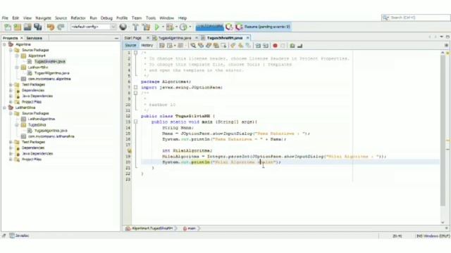Click the Find Selection magnifier icon in editor toolbar
The height and width of the screenshot is (253, 451).
click(x=193, y=46)
